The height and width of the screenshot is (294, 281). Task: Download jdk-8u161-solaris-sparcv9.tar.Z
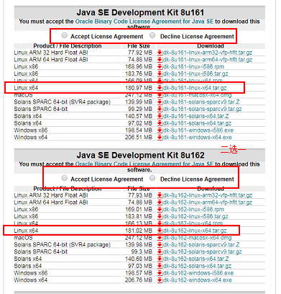pyautogui.click(x=201, y=102)
